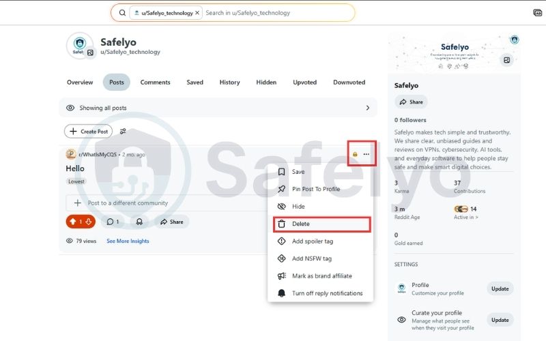Toggle the post three-dot overflow menu

(x=367, y=154)
